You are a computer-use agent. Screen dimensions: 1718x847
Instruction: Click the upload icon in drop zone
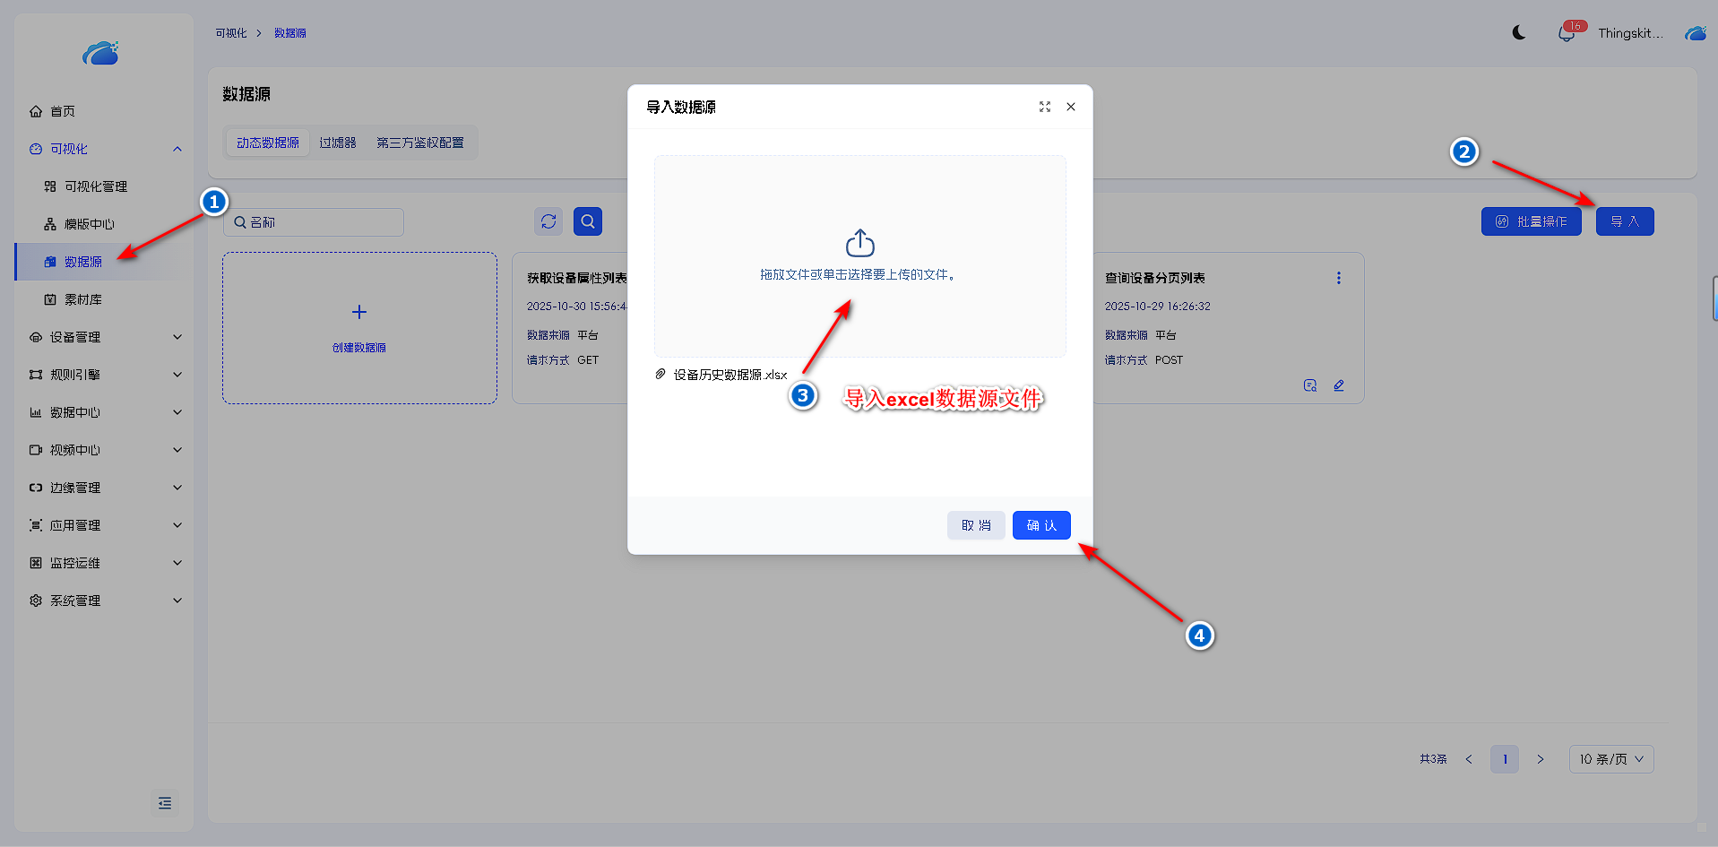tap(859, 243)
